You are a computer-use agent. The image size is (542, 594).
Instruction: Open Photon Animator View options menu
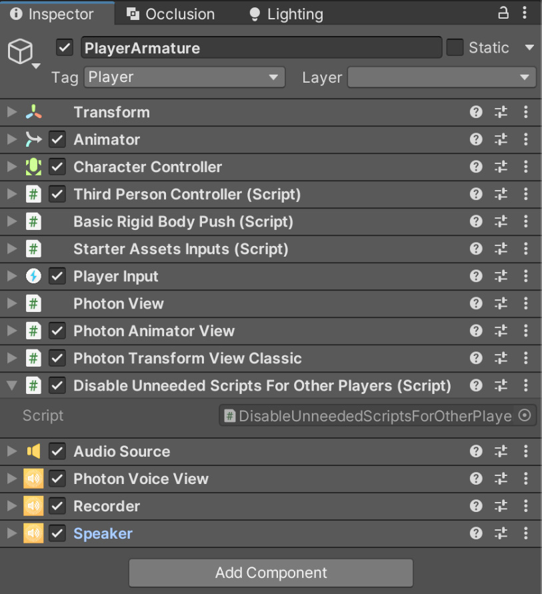tap(526, 331)
